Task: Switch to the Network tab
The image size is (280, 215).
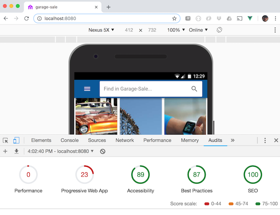Action: coord(124,140)
